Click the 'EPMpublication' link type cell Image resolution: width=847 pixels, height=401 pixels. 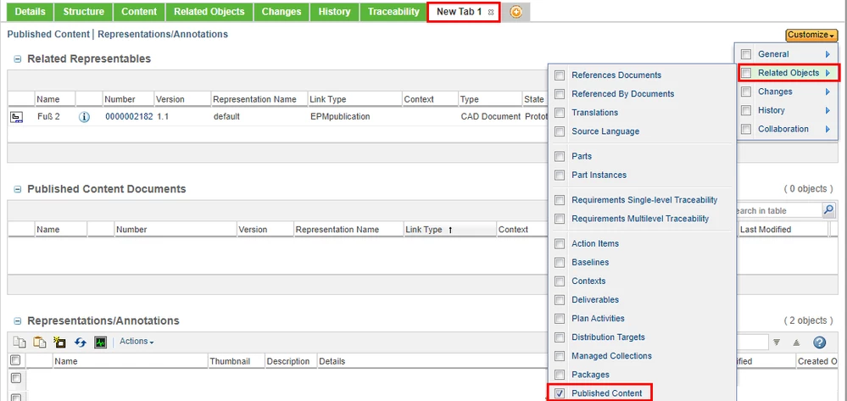coord(340,117)
